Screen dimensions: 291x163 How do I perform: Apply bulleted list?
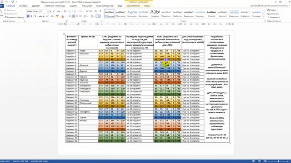[x=70, y=11]
